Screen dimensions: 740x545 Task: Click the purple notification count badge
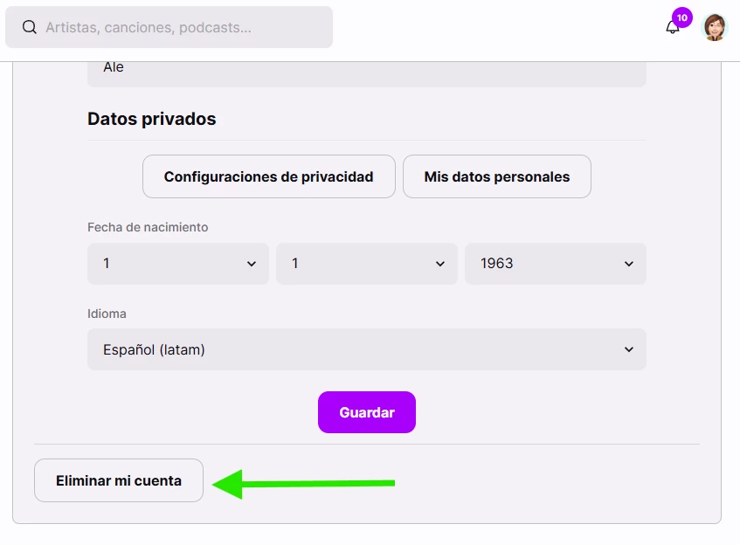point(682,18)
